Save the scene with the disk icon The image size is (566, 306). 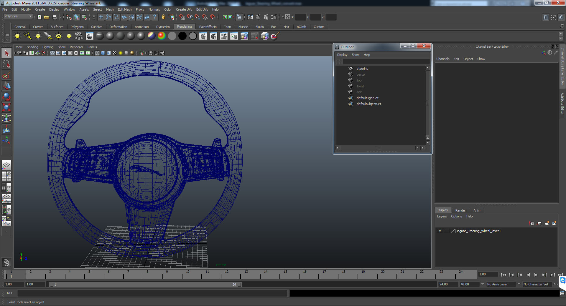[x=55, y=17]
